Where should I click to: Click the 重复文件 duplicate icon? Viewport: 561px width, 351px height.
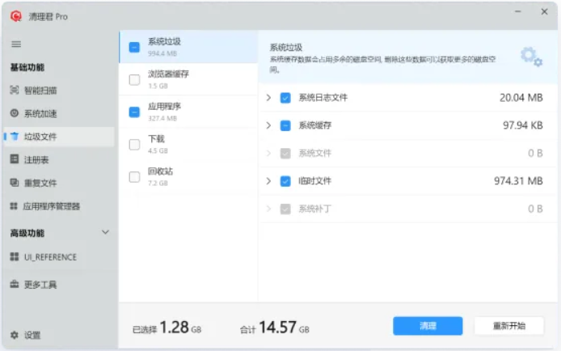(15, 183)
